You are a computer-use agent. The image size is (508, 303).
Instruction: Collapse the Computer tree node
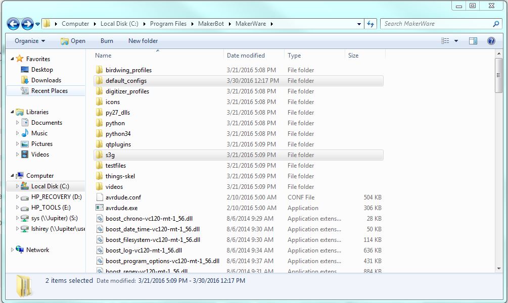tap(12, 176)
